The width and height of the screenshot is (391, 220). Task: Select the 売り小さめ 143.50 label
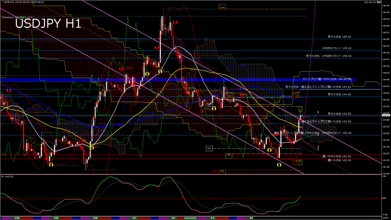[339, 113]
